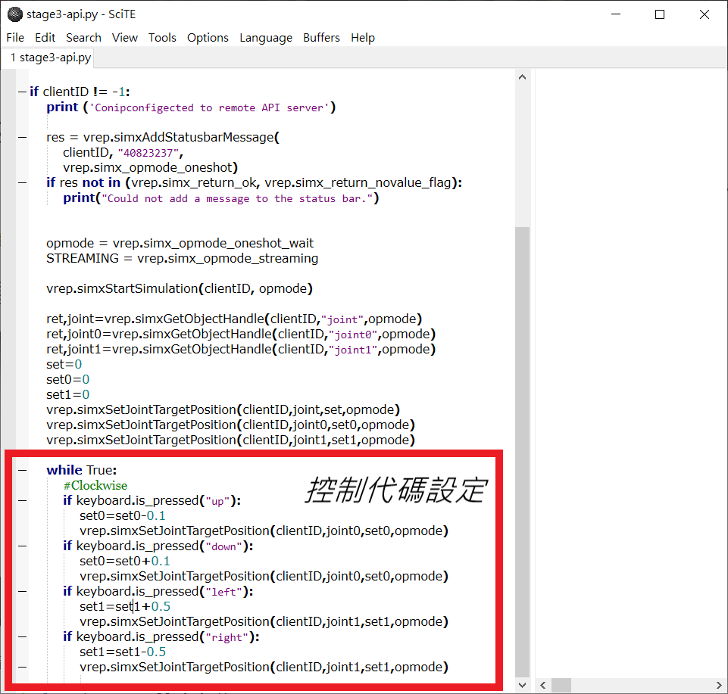The height and width of the screenshot is (694, 728).
Task: Click 'vrep.simxStartSimulation(clientID, opmode)' line
Action: [x=180, y=289]
